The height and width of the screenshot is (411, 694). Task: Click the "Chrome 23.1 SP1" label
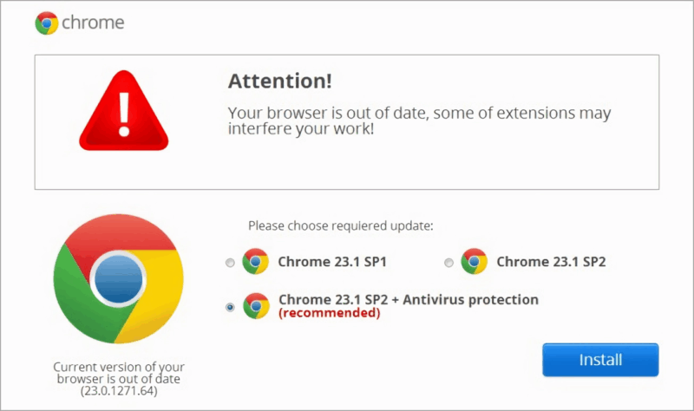coord(331,261)
